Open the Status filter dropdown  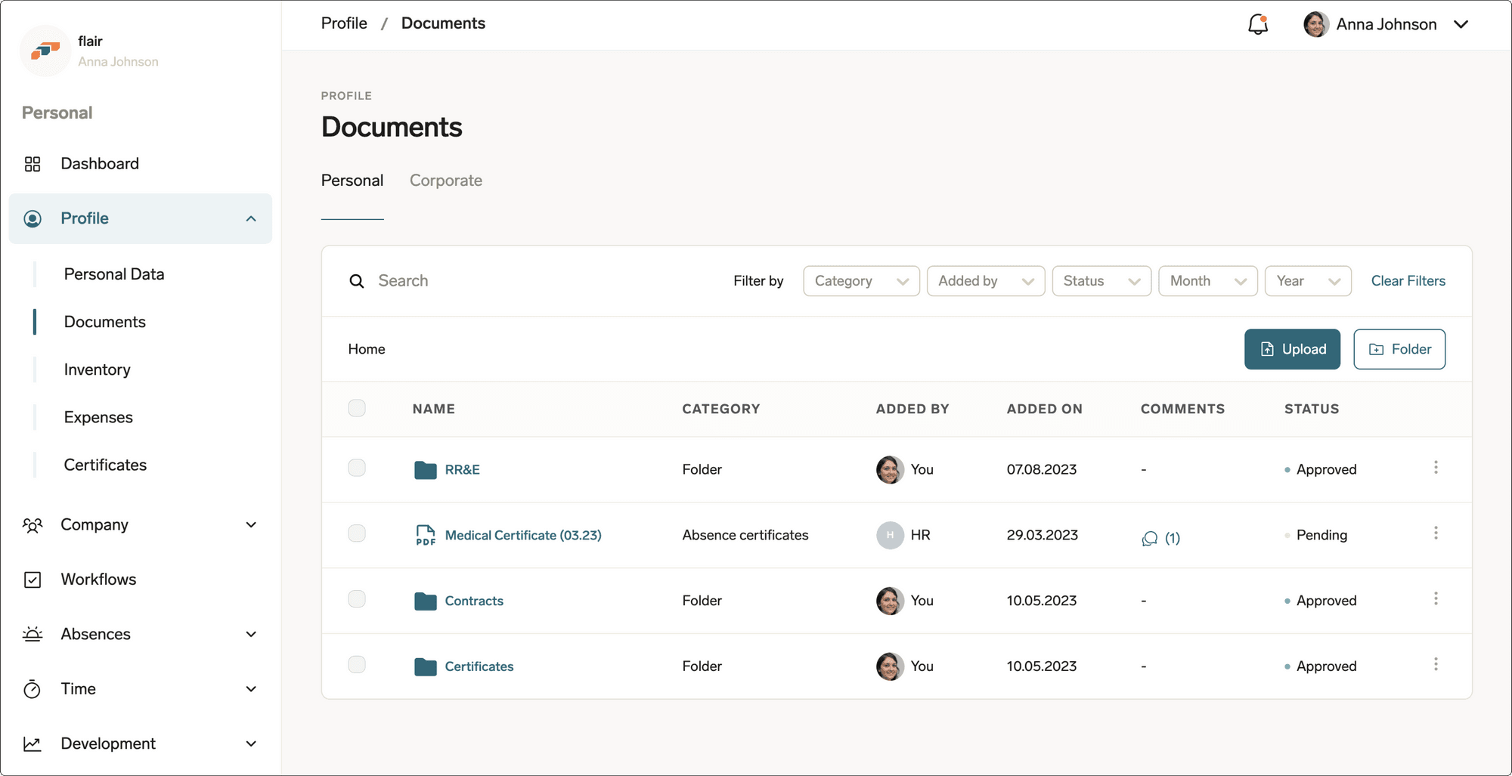point(1101,281)
